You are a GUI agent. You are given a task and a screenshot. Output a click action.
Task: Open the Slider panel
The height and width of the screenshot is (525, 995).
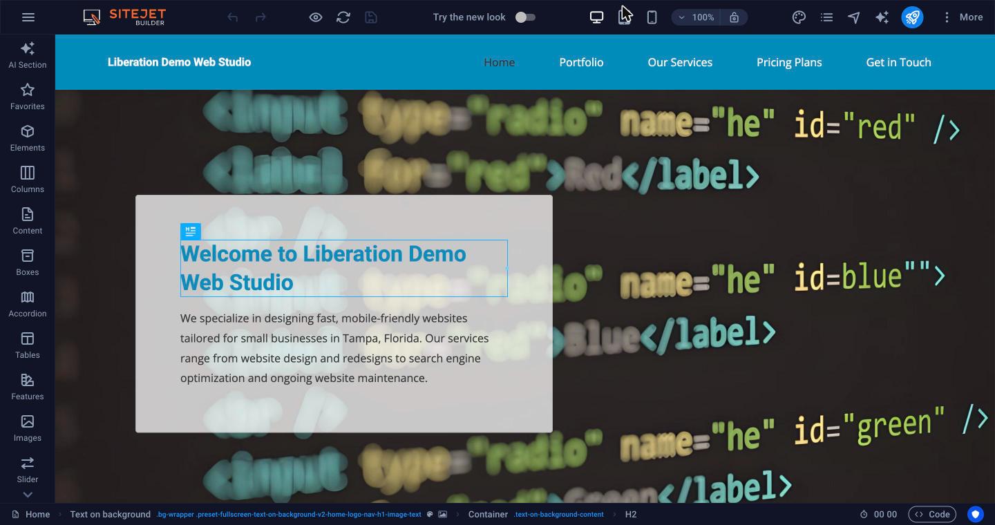click(x=28, y=470)
